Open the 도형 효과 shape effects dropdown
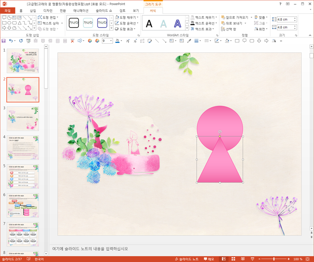The image size is (314, 262). (x=125, y=29)
